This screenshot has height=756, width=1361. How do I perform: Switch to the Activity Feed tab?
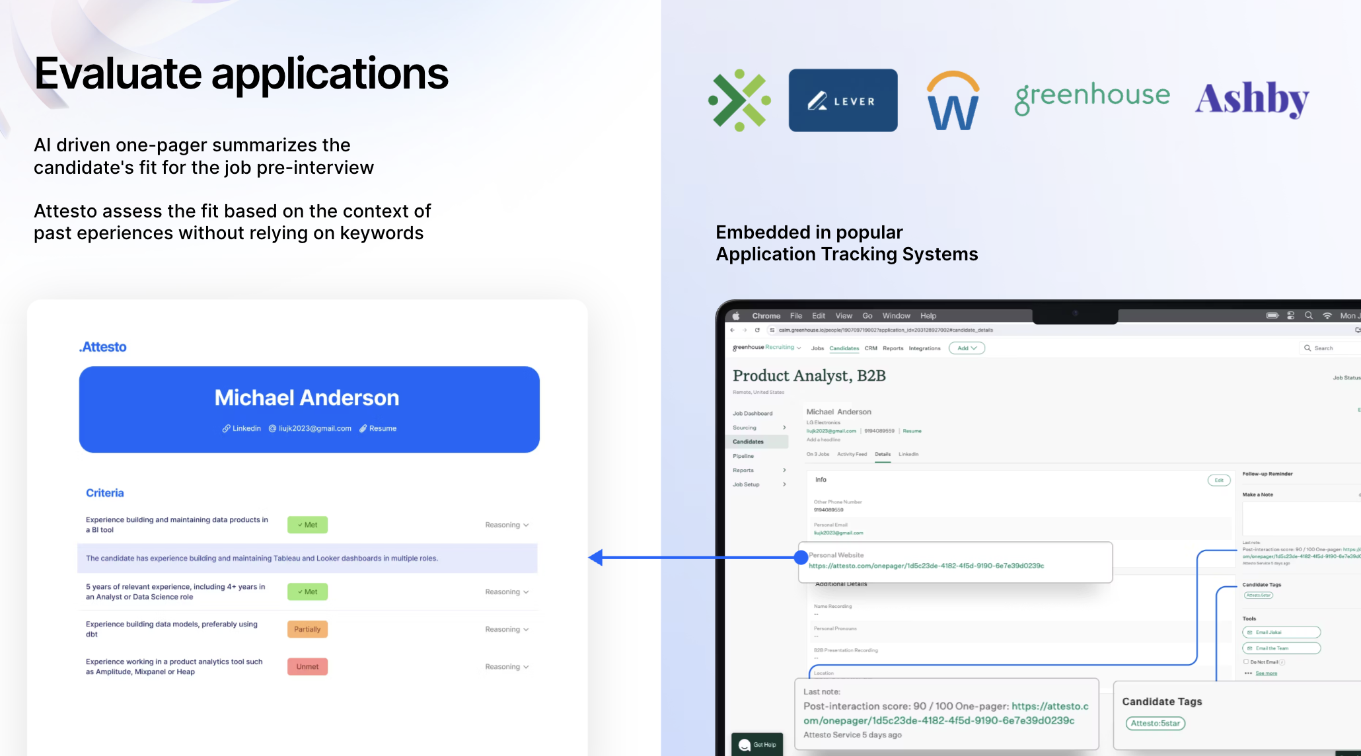coord(852,454)
